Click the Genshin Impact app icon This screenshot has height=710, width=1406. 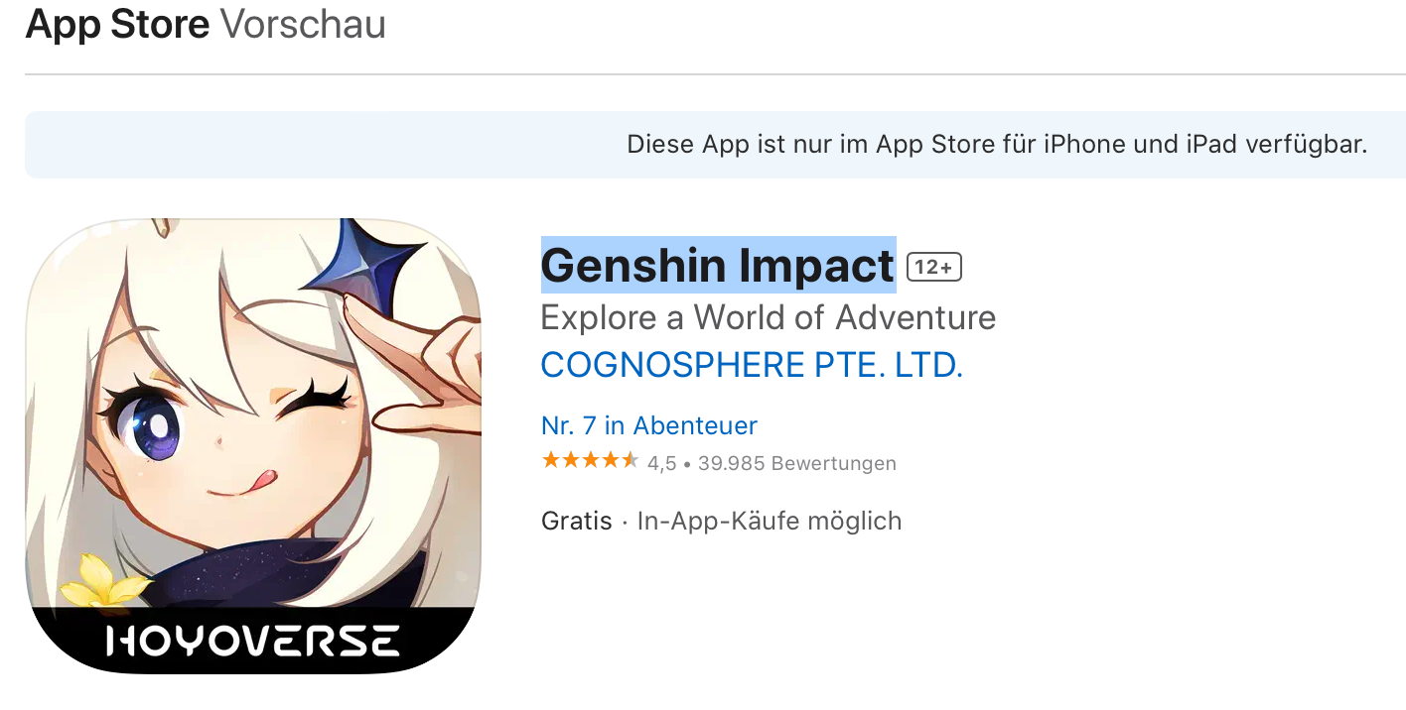click(x=253, y=446)
